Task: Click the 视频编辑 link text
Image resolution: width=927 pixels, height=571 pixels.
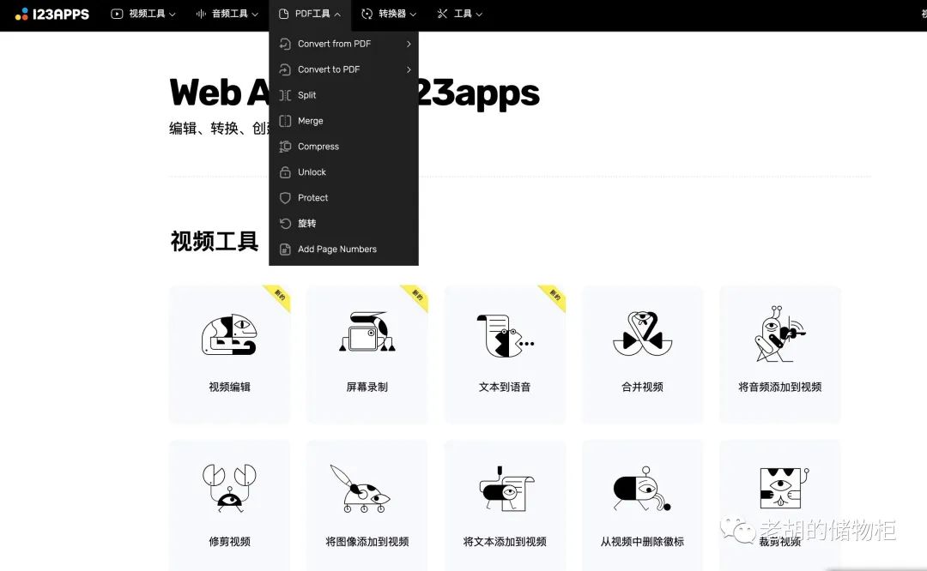Action: [229, 388]
